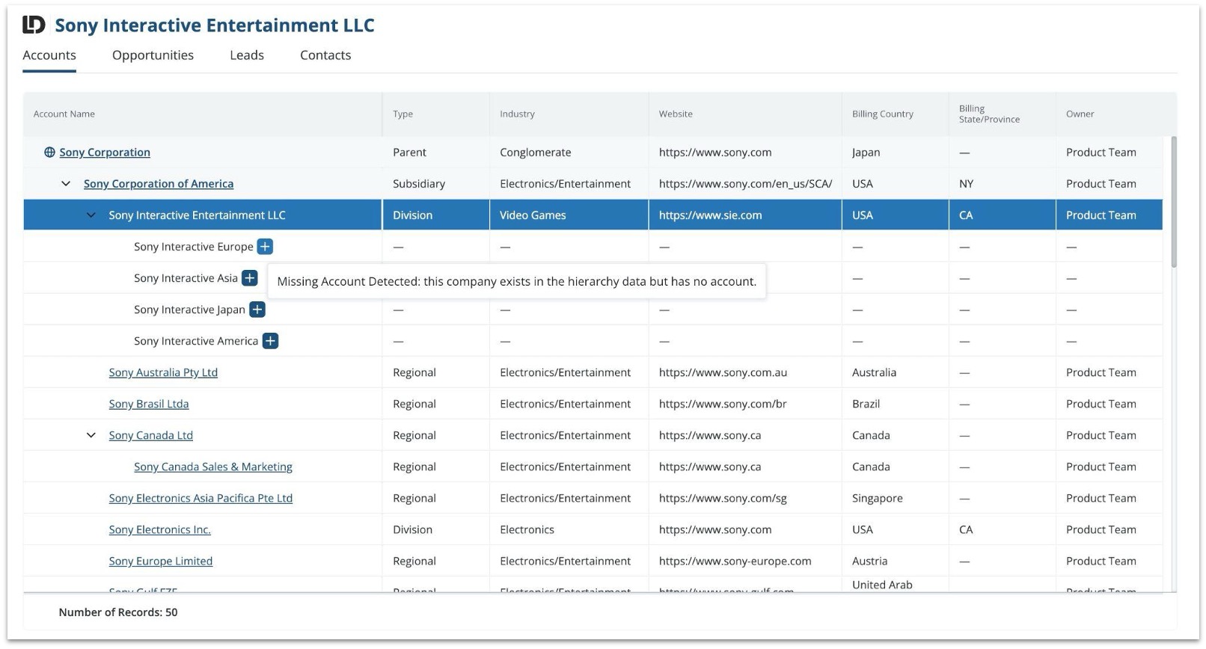The image size is (1206, 649).
Task: Click the plus icon beside Sony Interactive Europe
Action: pos(265,247)
